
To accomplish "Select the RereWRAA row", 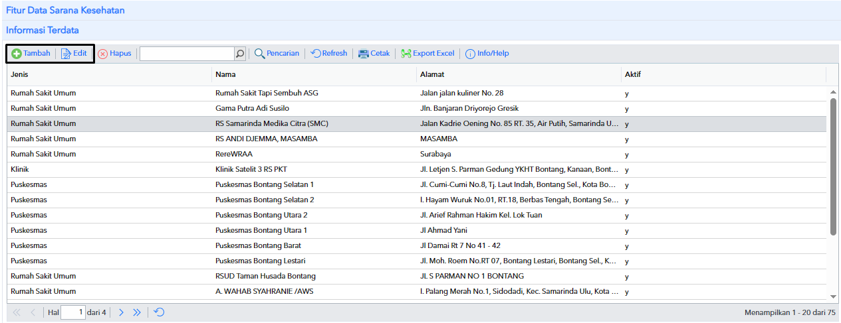I will [417, 154].
